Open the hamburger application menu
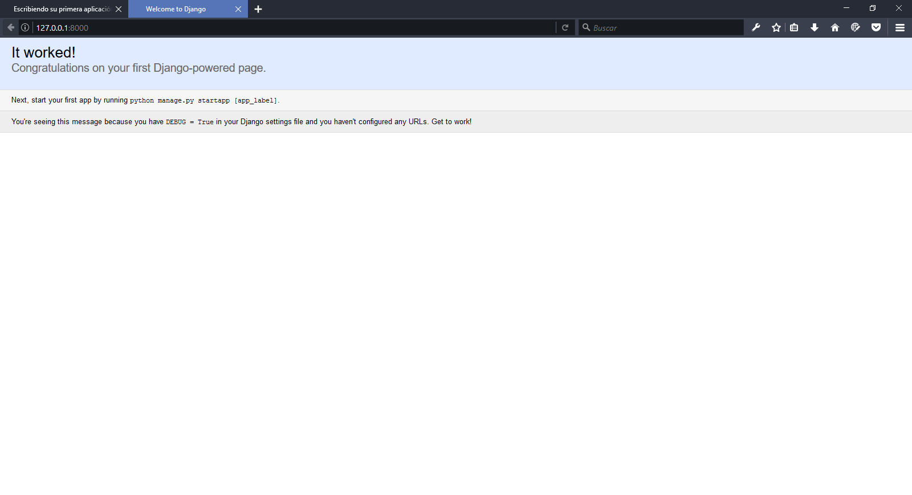 tap(900, 27)
